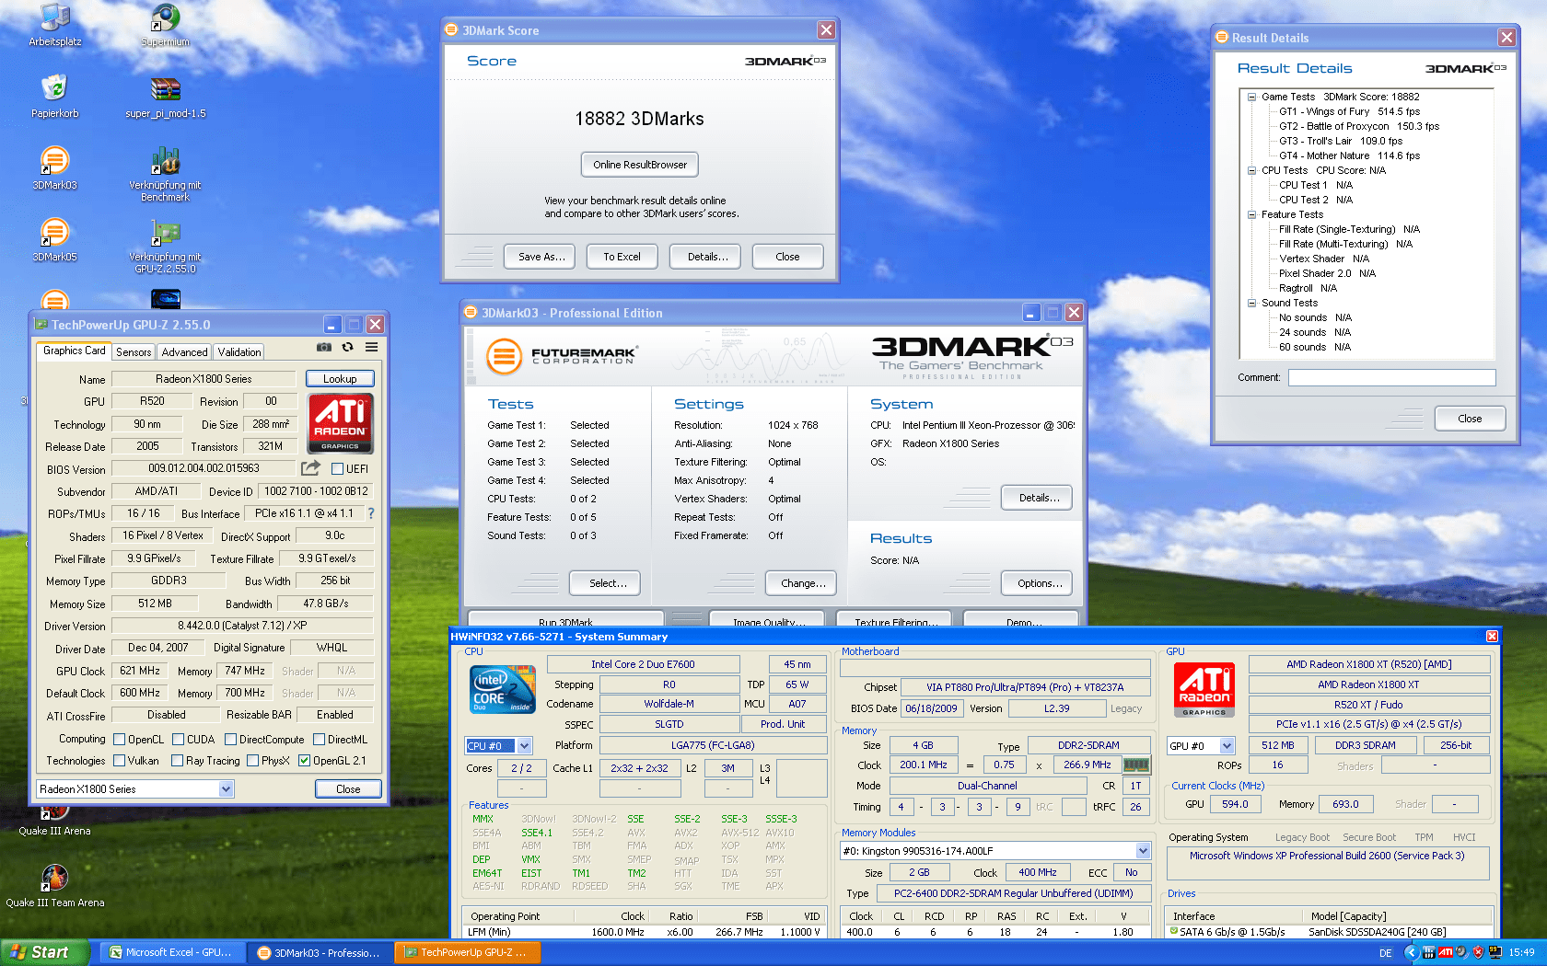Viewport: 1547px width, 966px height.
Task: Export the score with To Excel button
Action: click(622, 257)
